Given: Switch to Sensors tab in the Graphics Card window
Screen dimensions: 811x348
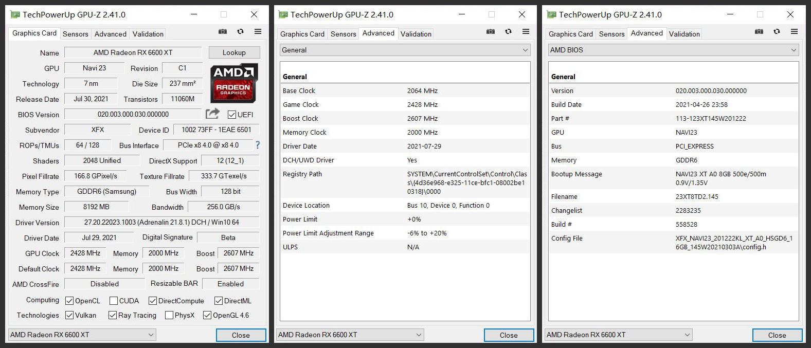Looking at the screenshot, I should (76, 34).
